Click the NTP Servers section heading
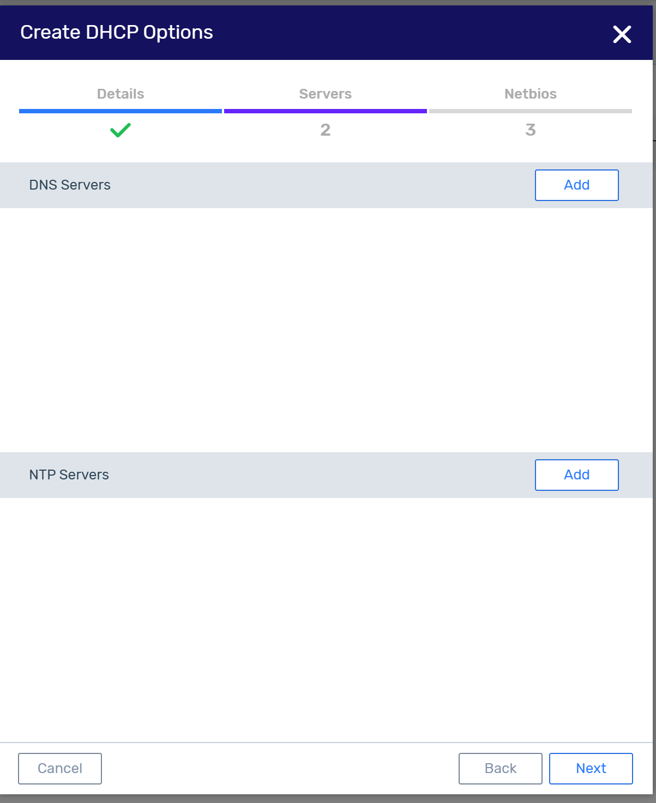Image resolution: width=656 pixels, height=803 pixels. (x=69, y=475)
